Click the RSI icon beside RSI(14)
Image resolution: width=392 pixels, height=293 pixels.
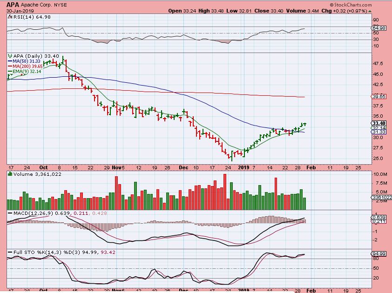(x=10, y=17)
